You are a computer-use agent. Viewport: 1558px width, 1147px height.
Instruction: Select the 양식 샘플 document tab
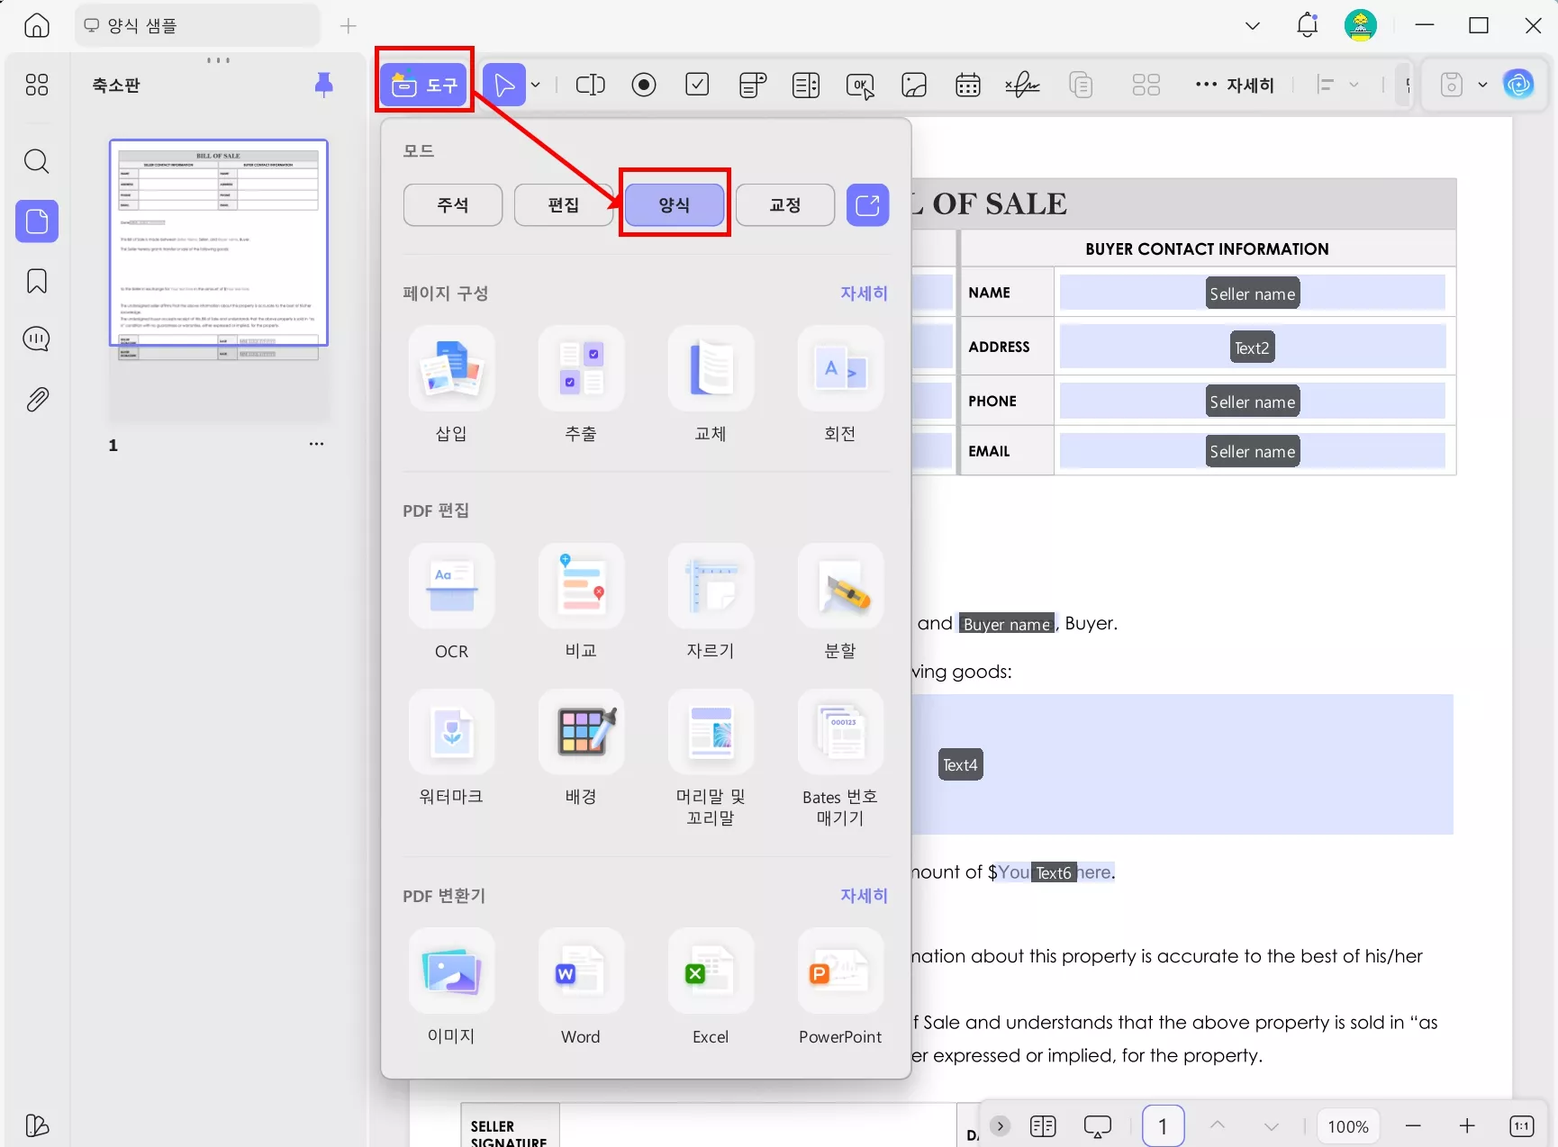[197, 25]
